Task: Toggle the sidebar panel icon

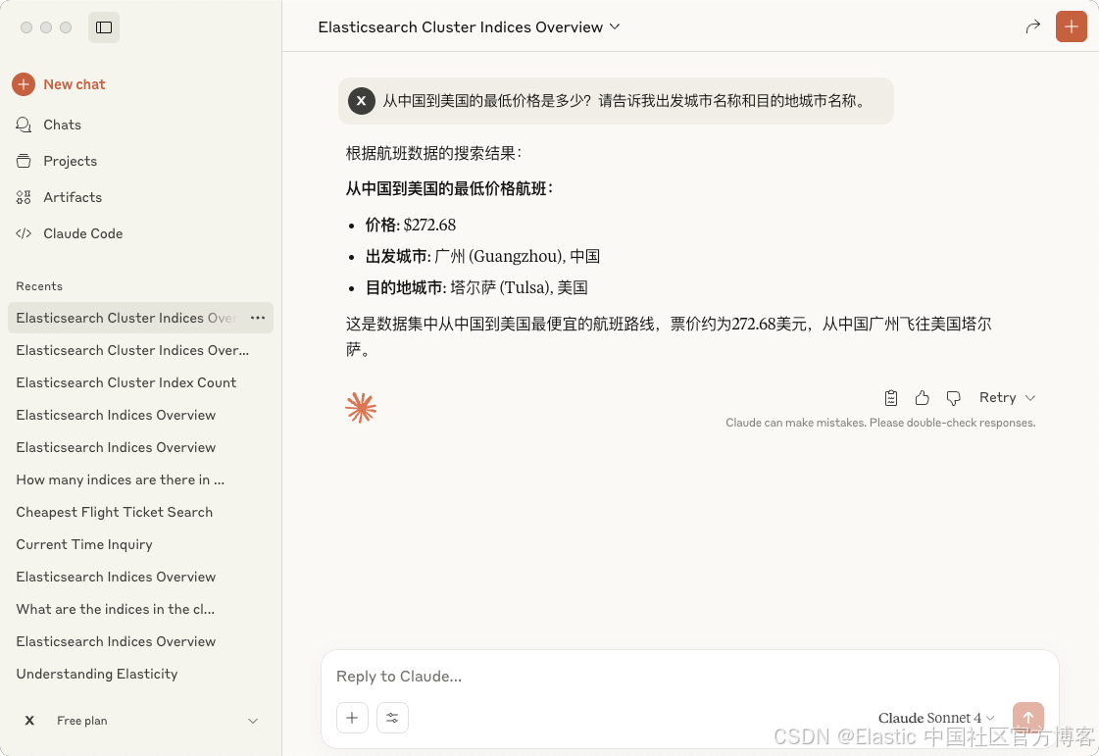Action: pyautogui.click(x=104, y=27)
